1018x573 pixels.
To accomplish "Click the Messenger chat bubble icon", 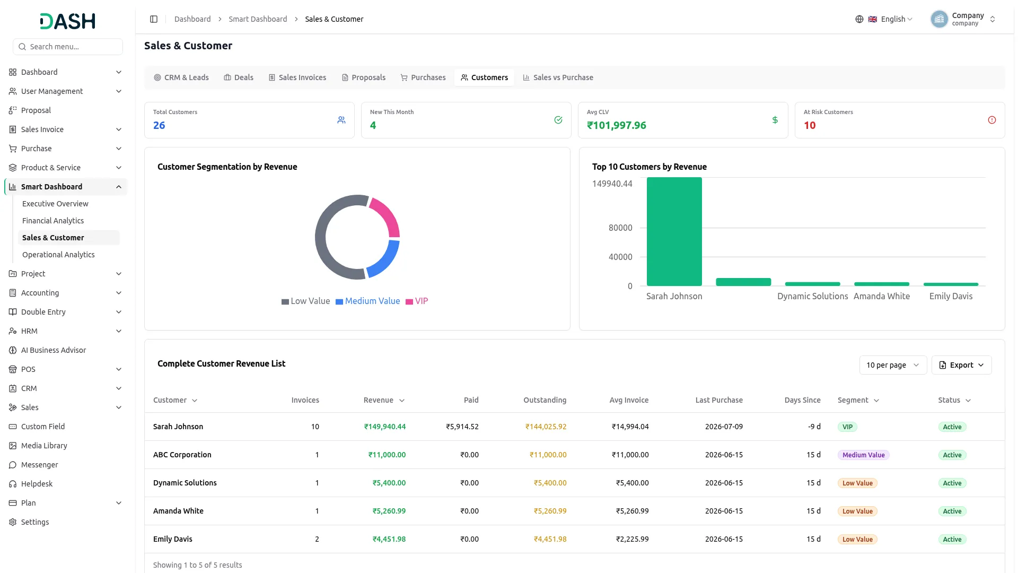I will [x=13, y=465].
